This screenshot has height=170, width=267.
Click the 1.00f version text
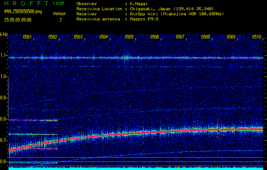tap(59, 3)
